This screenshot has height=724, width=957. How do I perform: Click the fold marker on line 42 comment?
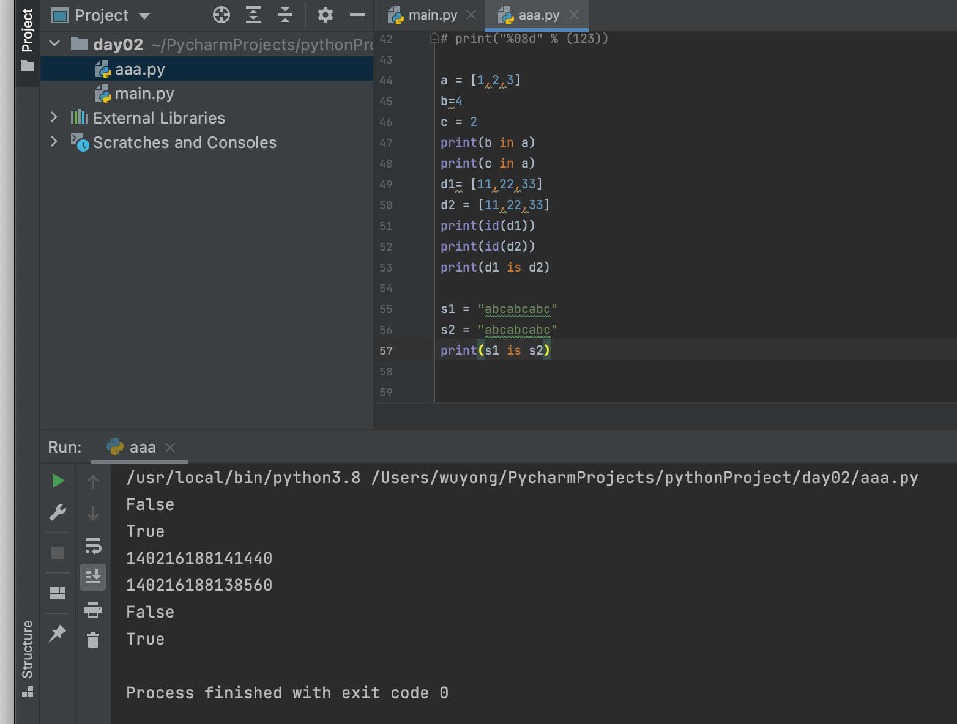434,39
